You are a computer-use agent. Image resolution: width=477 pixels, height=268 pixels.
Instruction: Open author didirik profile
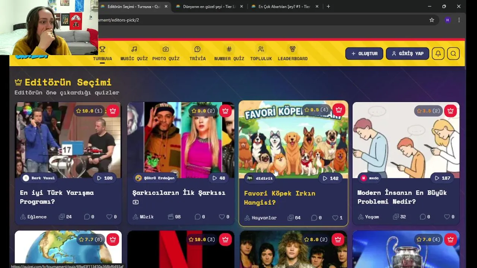(x=260, y=178)
